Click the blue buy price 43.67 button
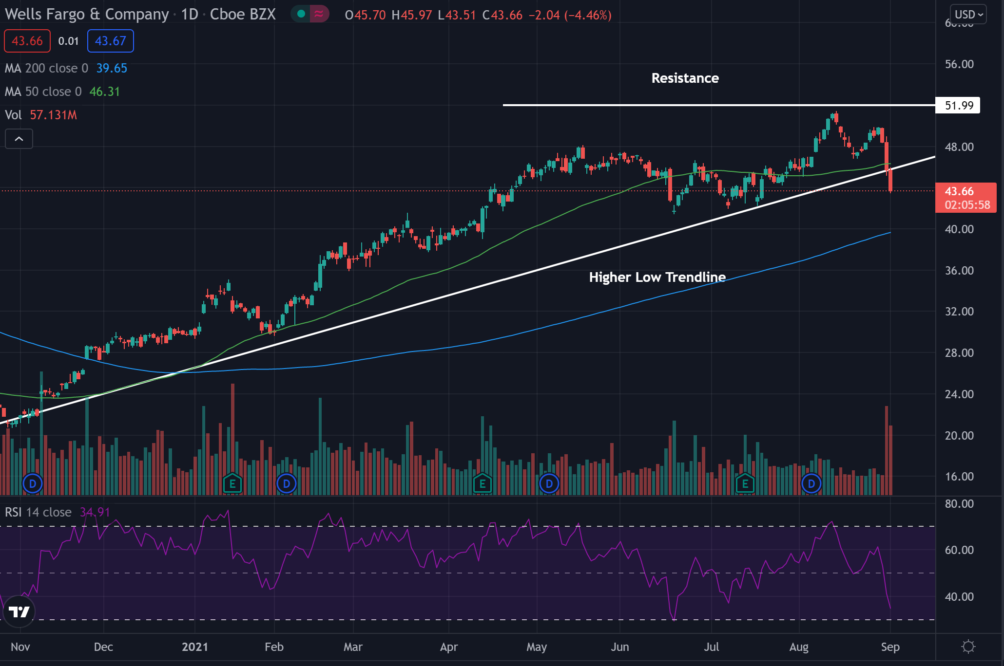Screen dimensions: 1004x666 [x=111, y=41]
